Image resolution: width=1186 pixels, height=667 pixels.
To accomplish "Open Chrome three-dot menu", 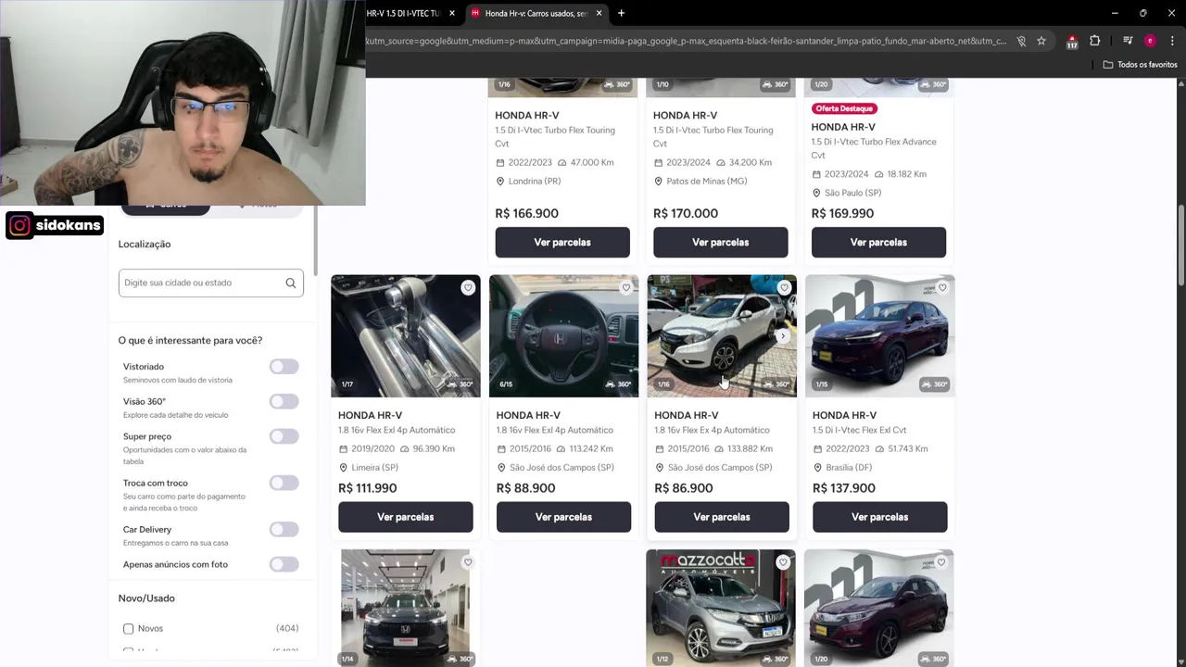I will tap(1172, 41).
